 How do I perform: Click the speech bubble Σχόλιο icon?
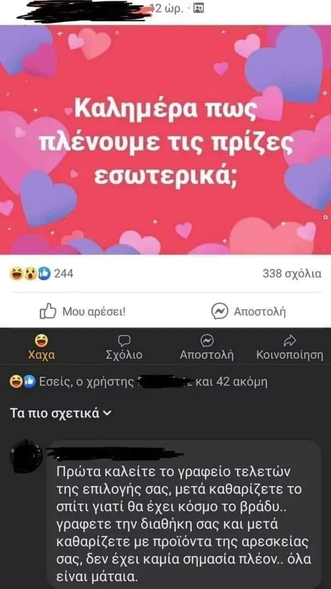[x=124, y=340]
